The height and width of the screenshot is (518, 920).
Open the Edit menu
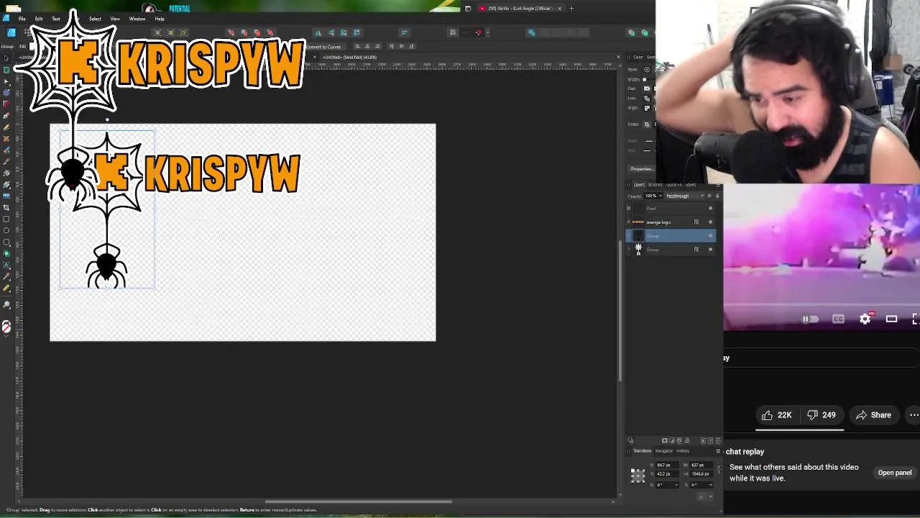point(39,19)
